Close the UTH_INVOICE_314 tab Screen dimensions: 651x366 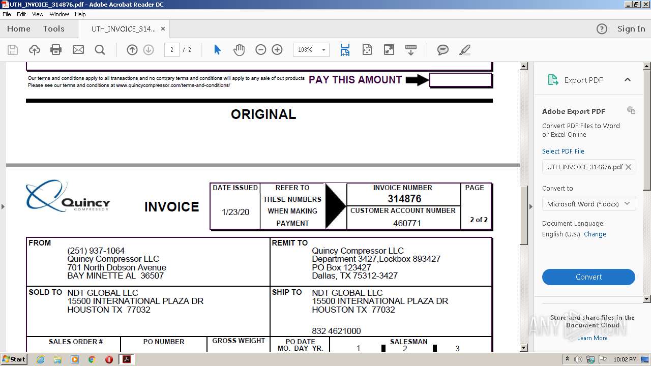pos(163,29)
